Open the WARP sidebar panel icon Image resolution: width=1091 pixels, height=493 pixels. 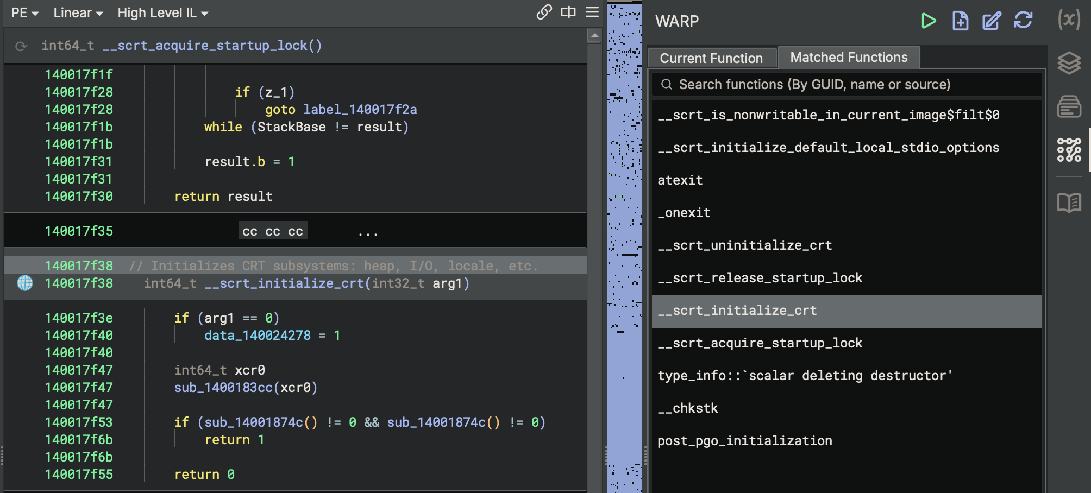(1069, 150)
